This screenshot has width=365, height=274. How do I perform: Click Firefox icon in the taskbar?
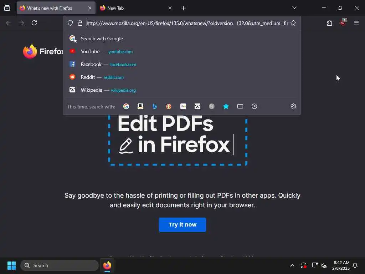coord(107,265)
